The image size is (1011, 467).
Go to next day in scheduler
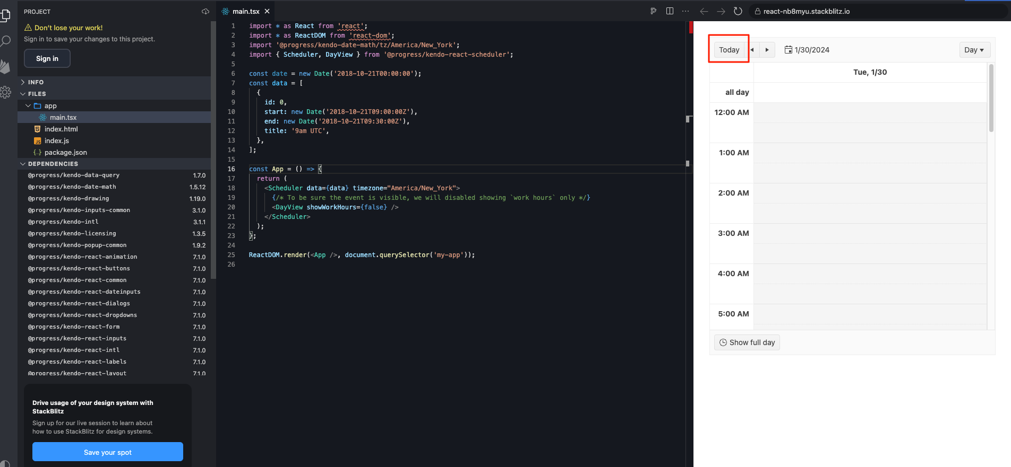tap(767, 50)
